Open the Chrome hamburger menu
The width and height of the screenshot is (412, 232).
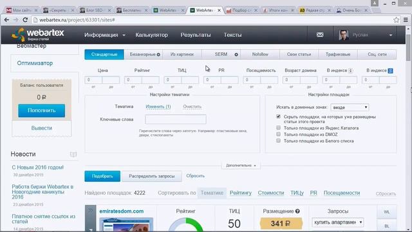406,20
